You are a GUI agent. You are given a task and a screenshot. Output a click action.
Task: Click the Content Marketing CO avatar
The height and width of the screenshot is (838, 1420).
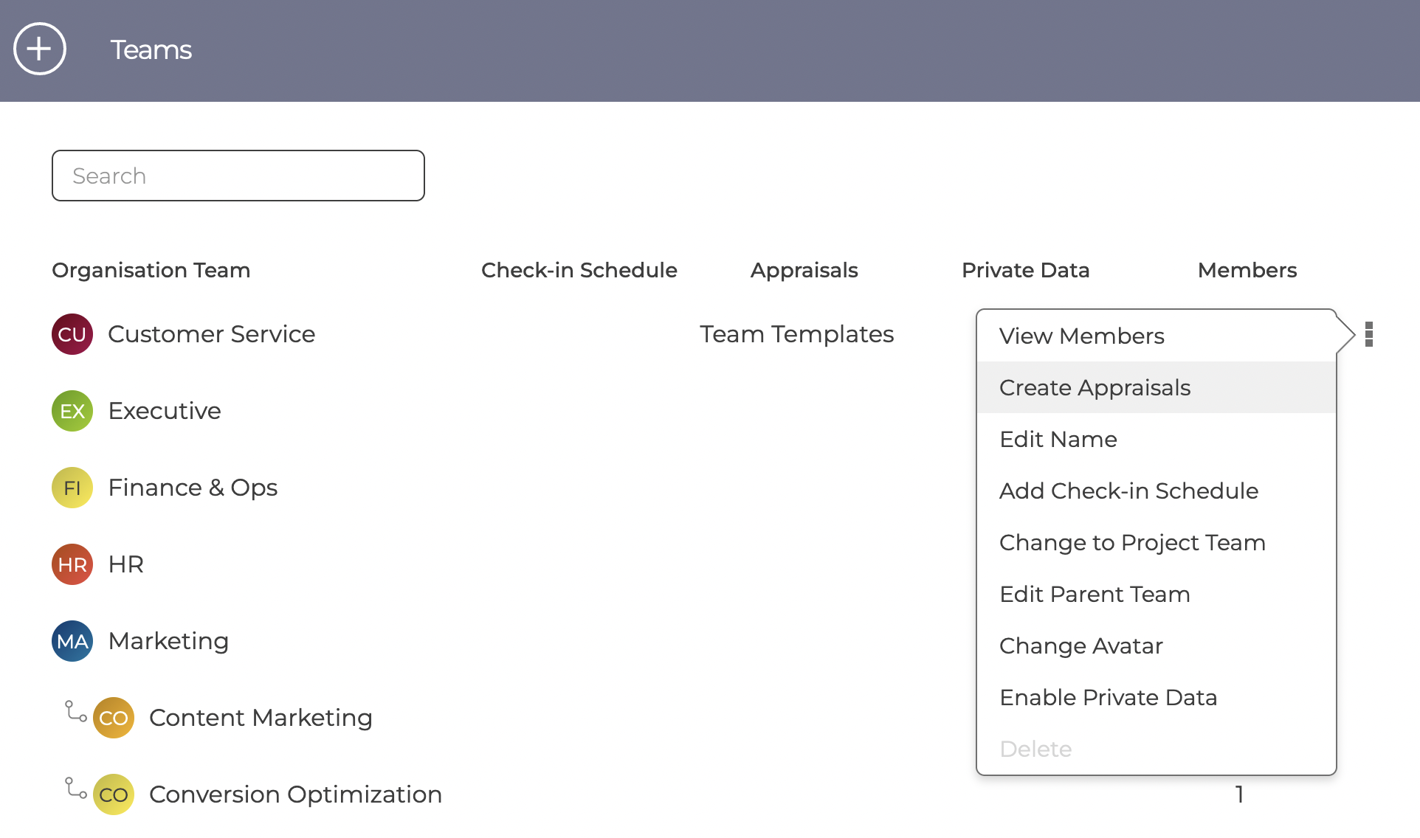(x=114, y=718)
